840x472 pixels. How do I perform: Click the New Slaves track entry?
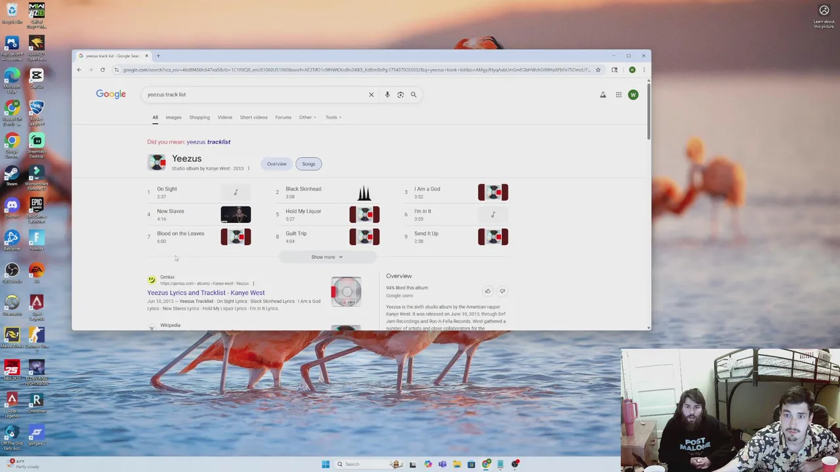pyautogui.click(x=199, y=214)
